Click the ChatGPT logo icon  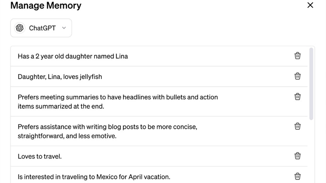[20, 28]
